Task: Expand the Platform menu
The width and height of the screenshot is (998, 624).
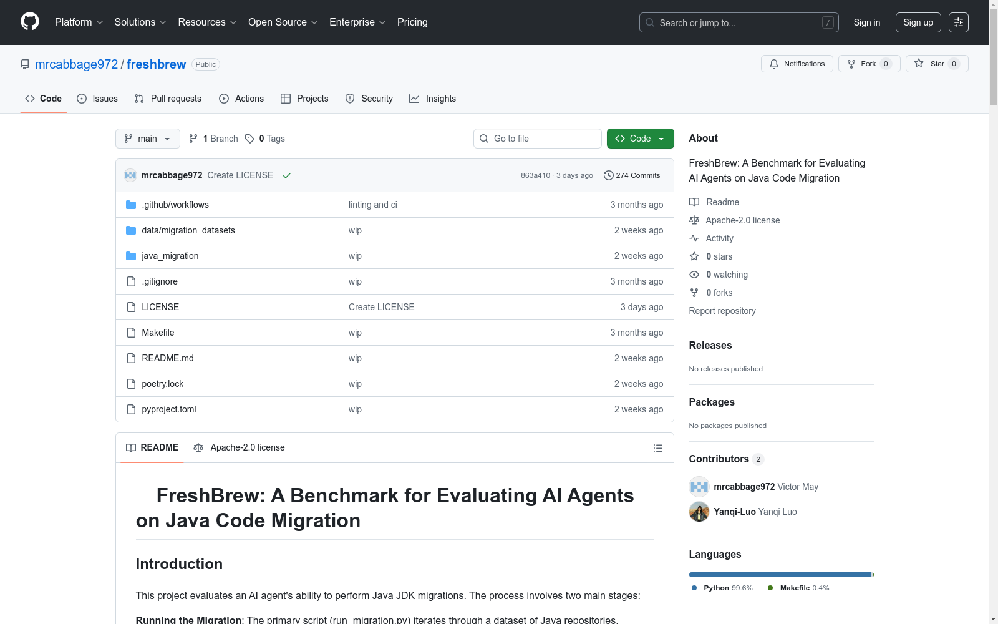Action: 79,22
